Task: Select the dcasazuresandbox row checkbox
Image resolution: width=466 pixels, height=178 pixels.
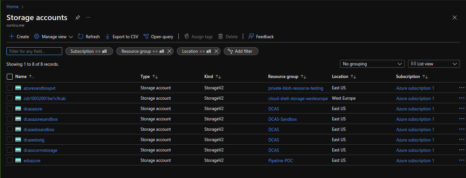Action: click(10, 119)
